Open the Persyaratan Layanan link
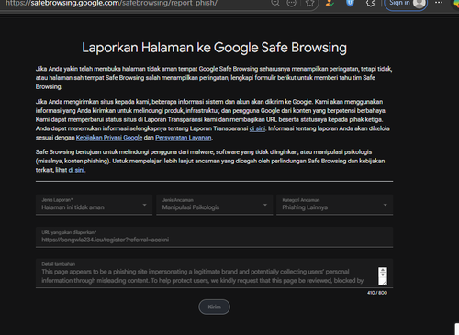 184,138
